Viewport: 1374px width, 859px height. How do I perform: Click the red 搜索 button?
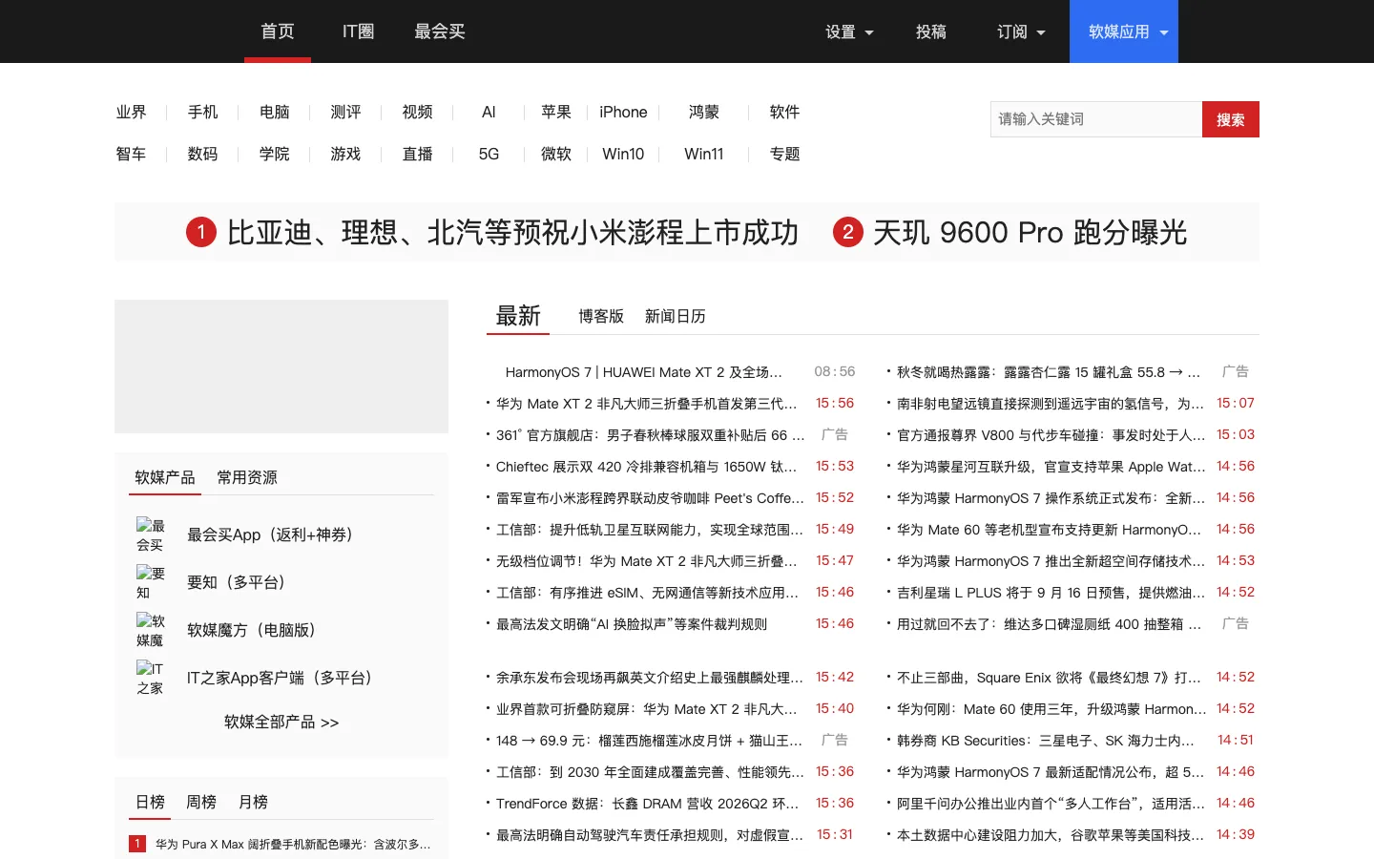[x=1231, y=119]
